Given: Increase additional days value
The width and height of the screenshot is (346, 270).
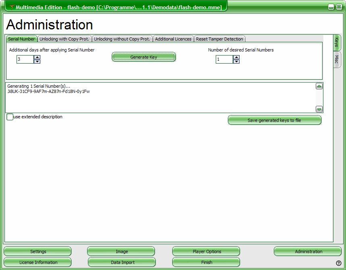Looking at the screenshot, I should click(37, 57).
